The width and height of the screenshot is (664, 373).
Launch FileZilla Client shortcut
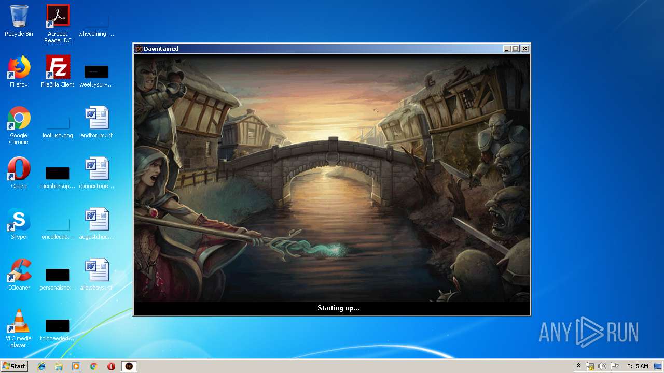click(x=58, y=71)
